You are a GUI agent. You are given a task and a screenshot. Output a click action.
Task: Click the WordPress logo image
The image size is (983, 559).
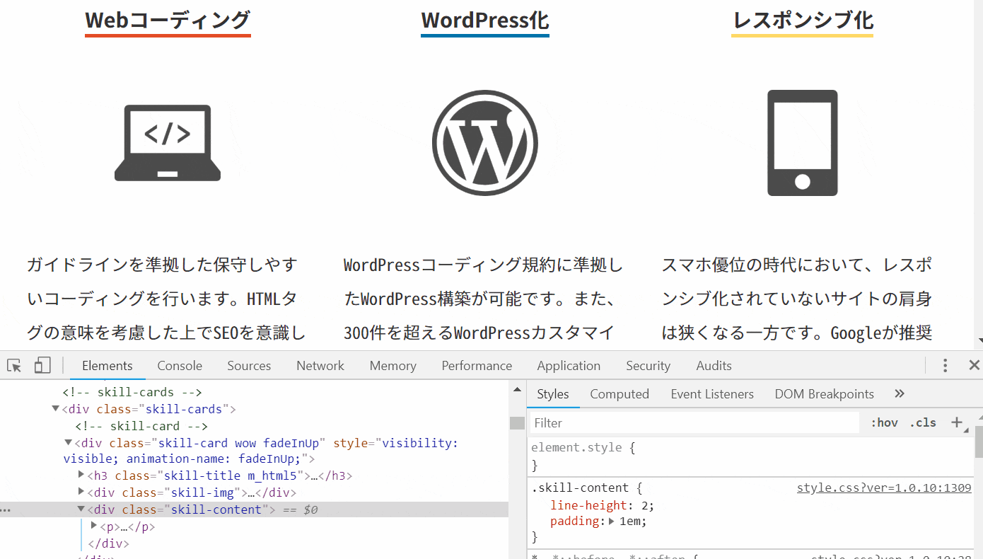tap(485, 143)
